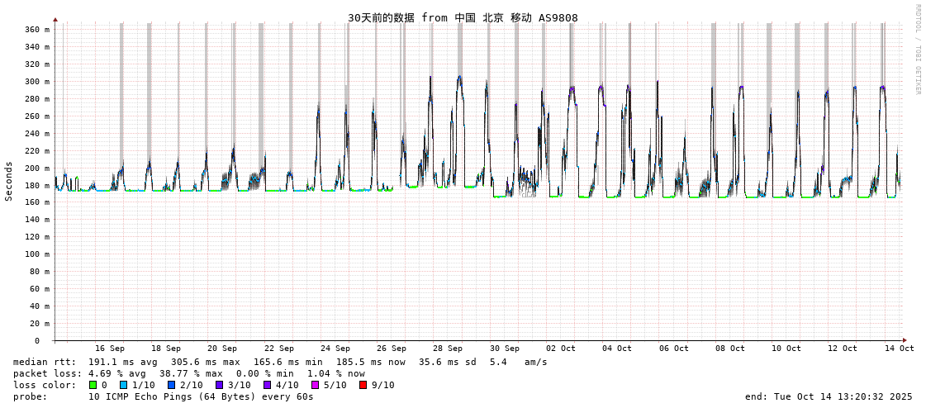The image size is (926, 408).
Task: Click the Seconds y-axis title
Action: click(9, 181)
